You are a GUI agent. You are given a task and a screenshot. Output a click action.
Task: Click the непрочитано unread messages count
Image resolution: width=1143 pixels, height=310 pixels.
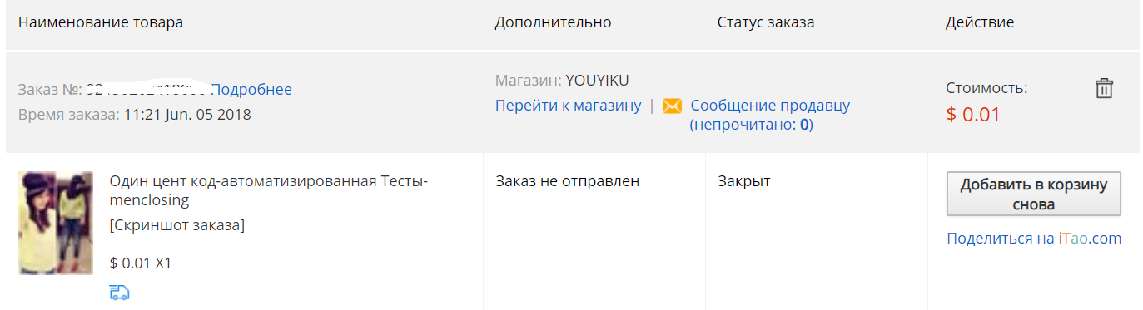click(x=751, y=125)
